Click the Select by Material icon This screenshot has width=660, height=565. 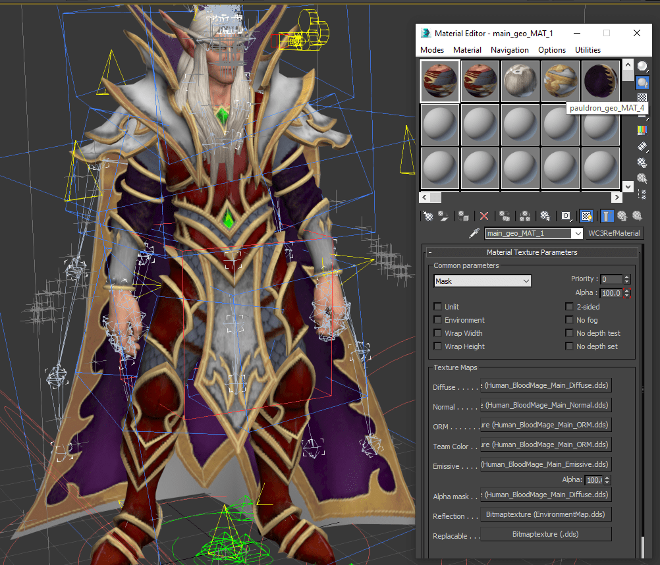tap(642, 178)
